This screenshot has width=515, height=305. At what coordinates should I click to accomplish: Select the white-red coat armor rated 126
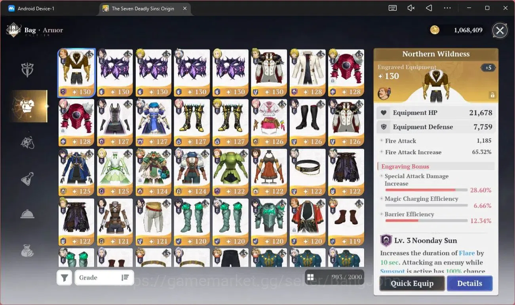point(346,123)
